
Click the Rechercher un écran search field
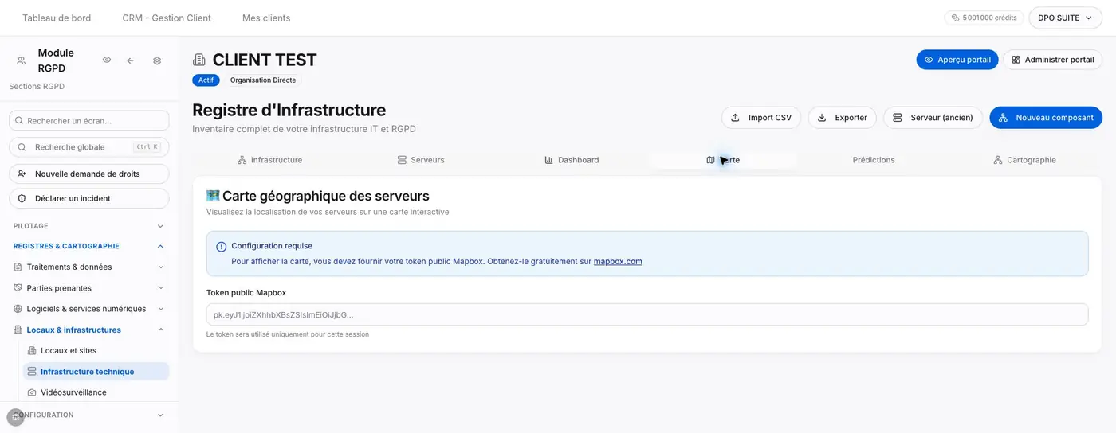tap(89, 121)
